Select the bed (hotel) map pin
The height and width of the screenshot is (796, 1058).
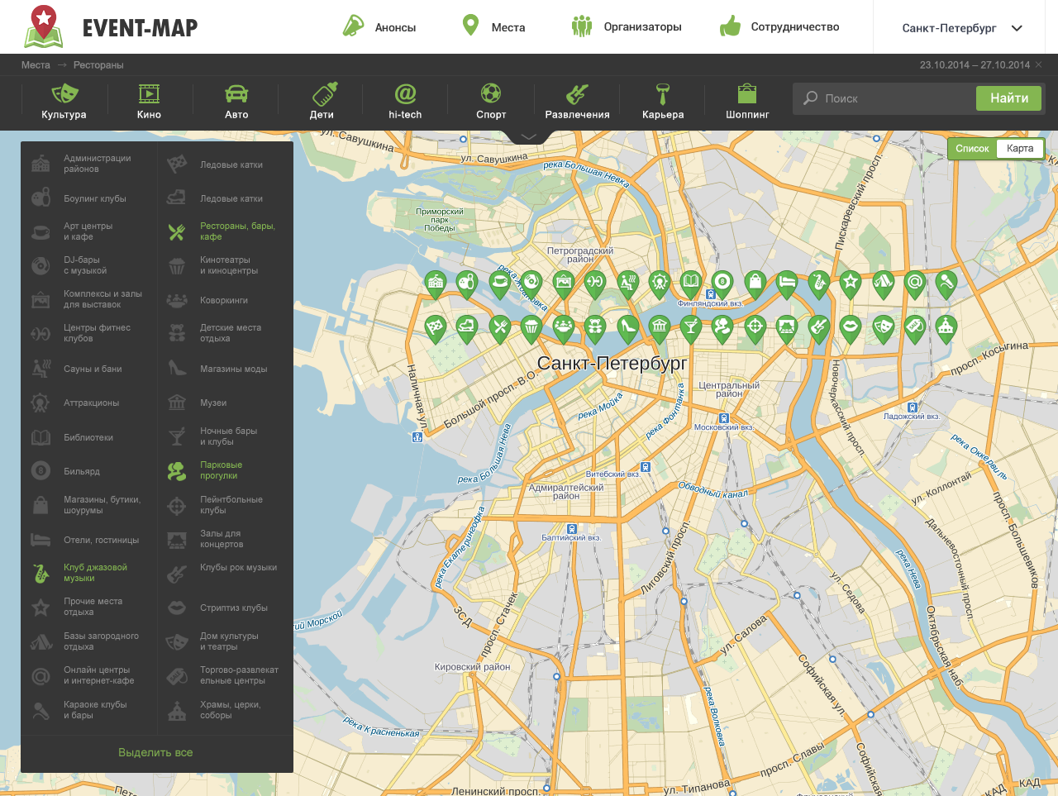pos(787,284)
